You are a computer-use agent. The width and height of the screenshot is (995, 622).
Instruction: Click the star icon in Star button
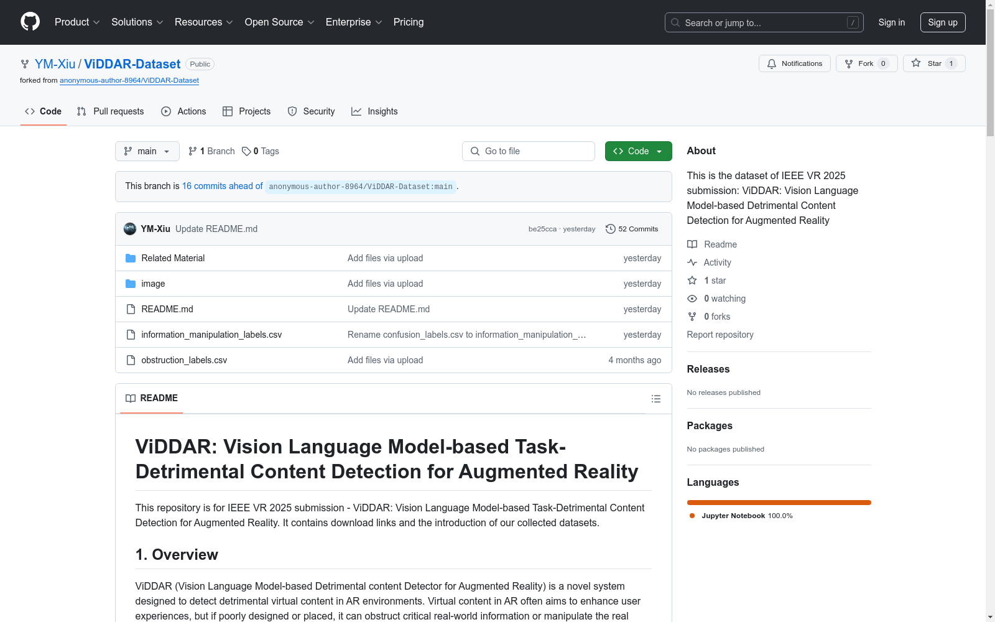pyautogui.click(x=916, y=63)
